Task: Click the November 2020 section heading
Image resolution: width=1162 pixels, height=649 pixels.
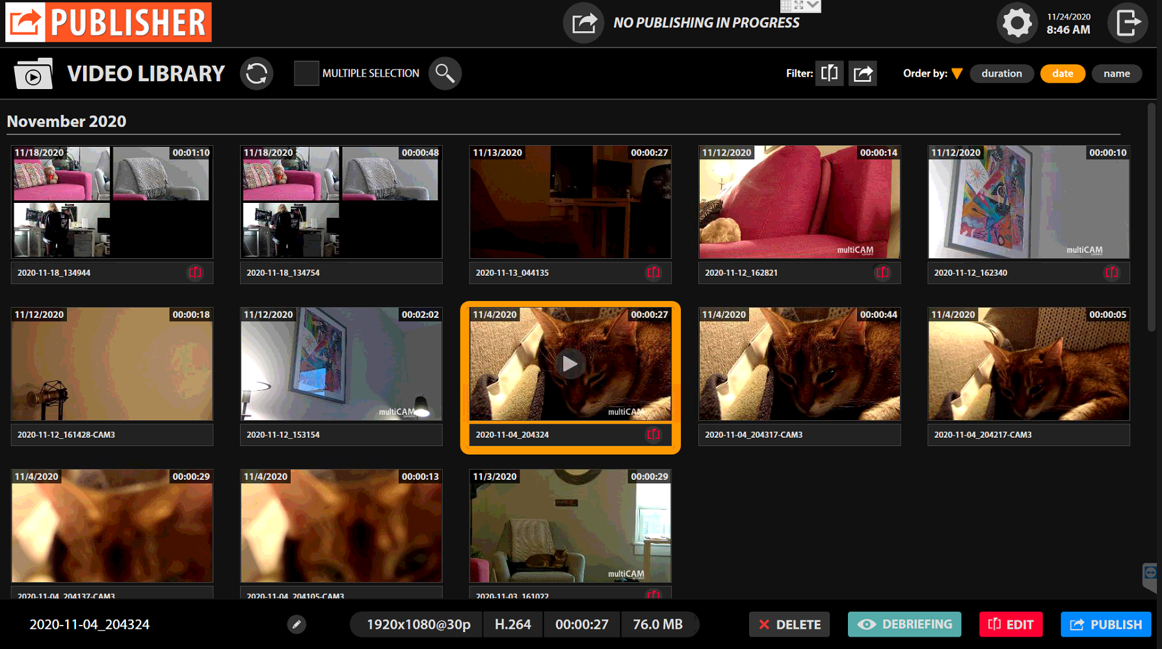Action: [66, 121]
